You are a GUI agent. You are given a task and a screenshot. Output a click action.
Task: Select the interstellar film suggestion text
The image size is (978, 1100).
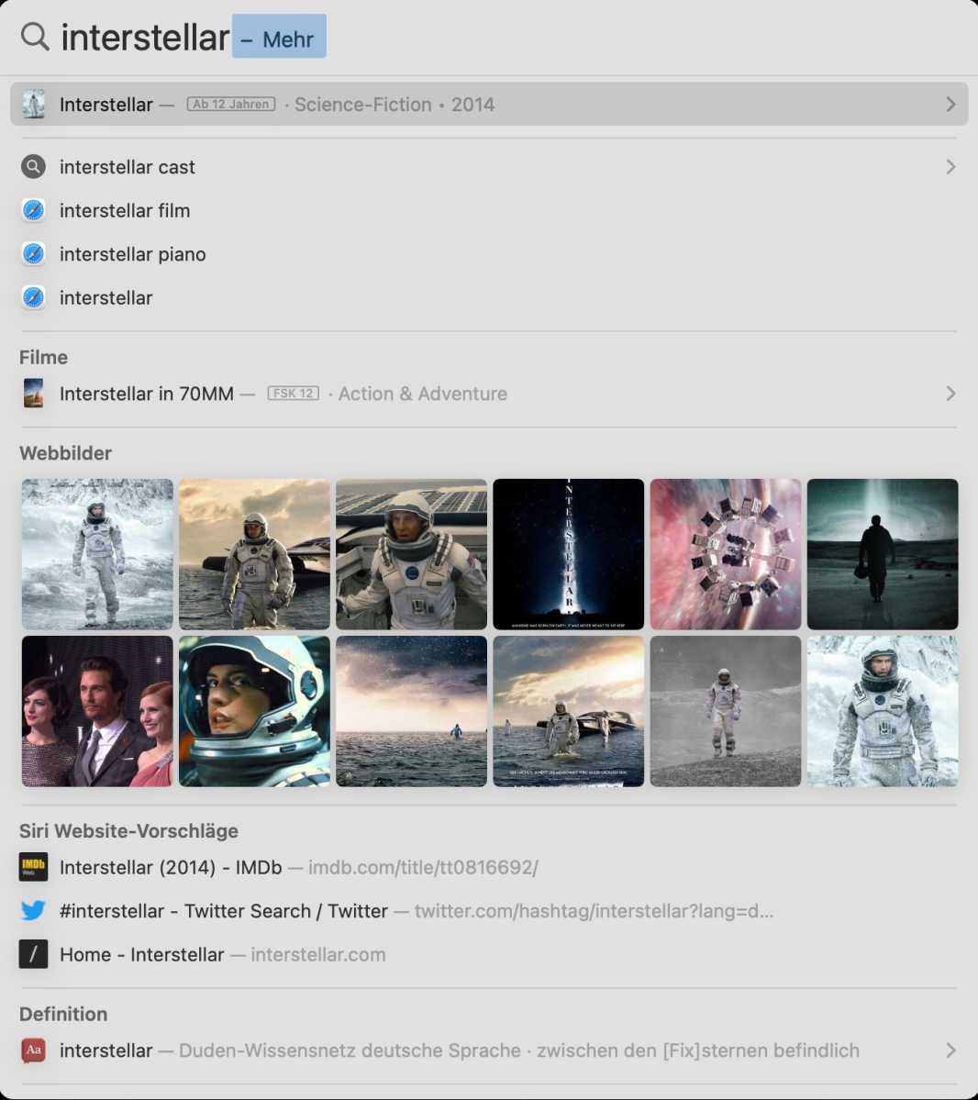(125, 210)
